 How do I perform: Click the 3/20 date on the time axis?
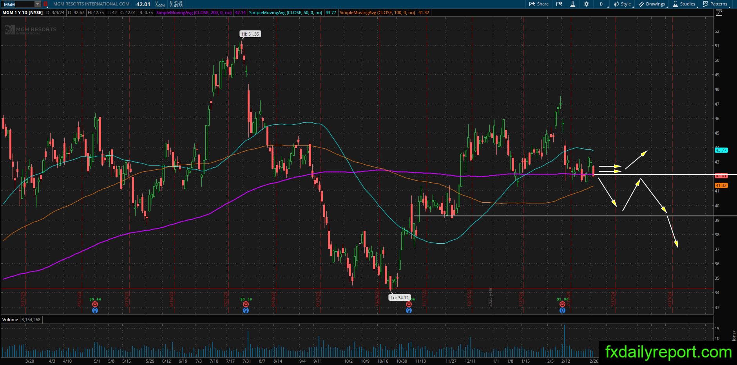tap(29, 361)
